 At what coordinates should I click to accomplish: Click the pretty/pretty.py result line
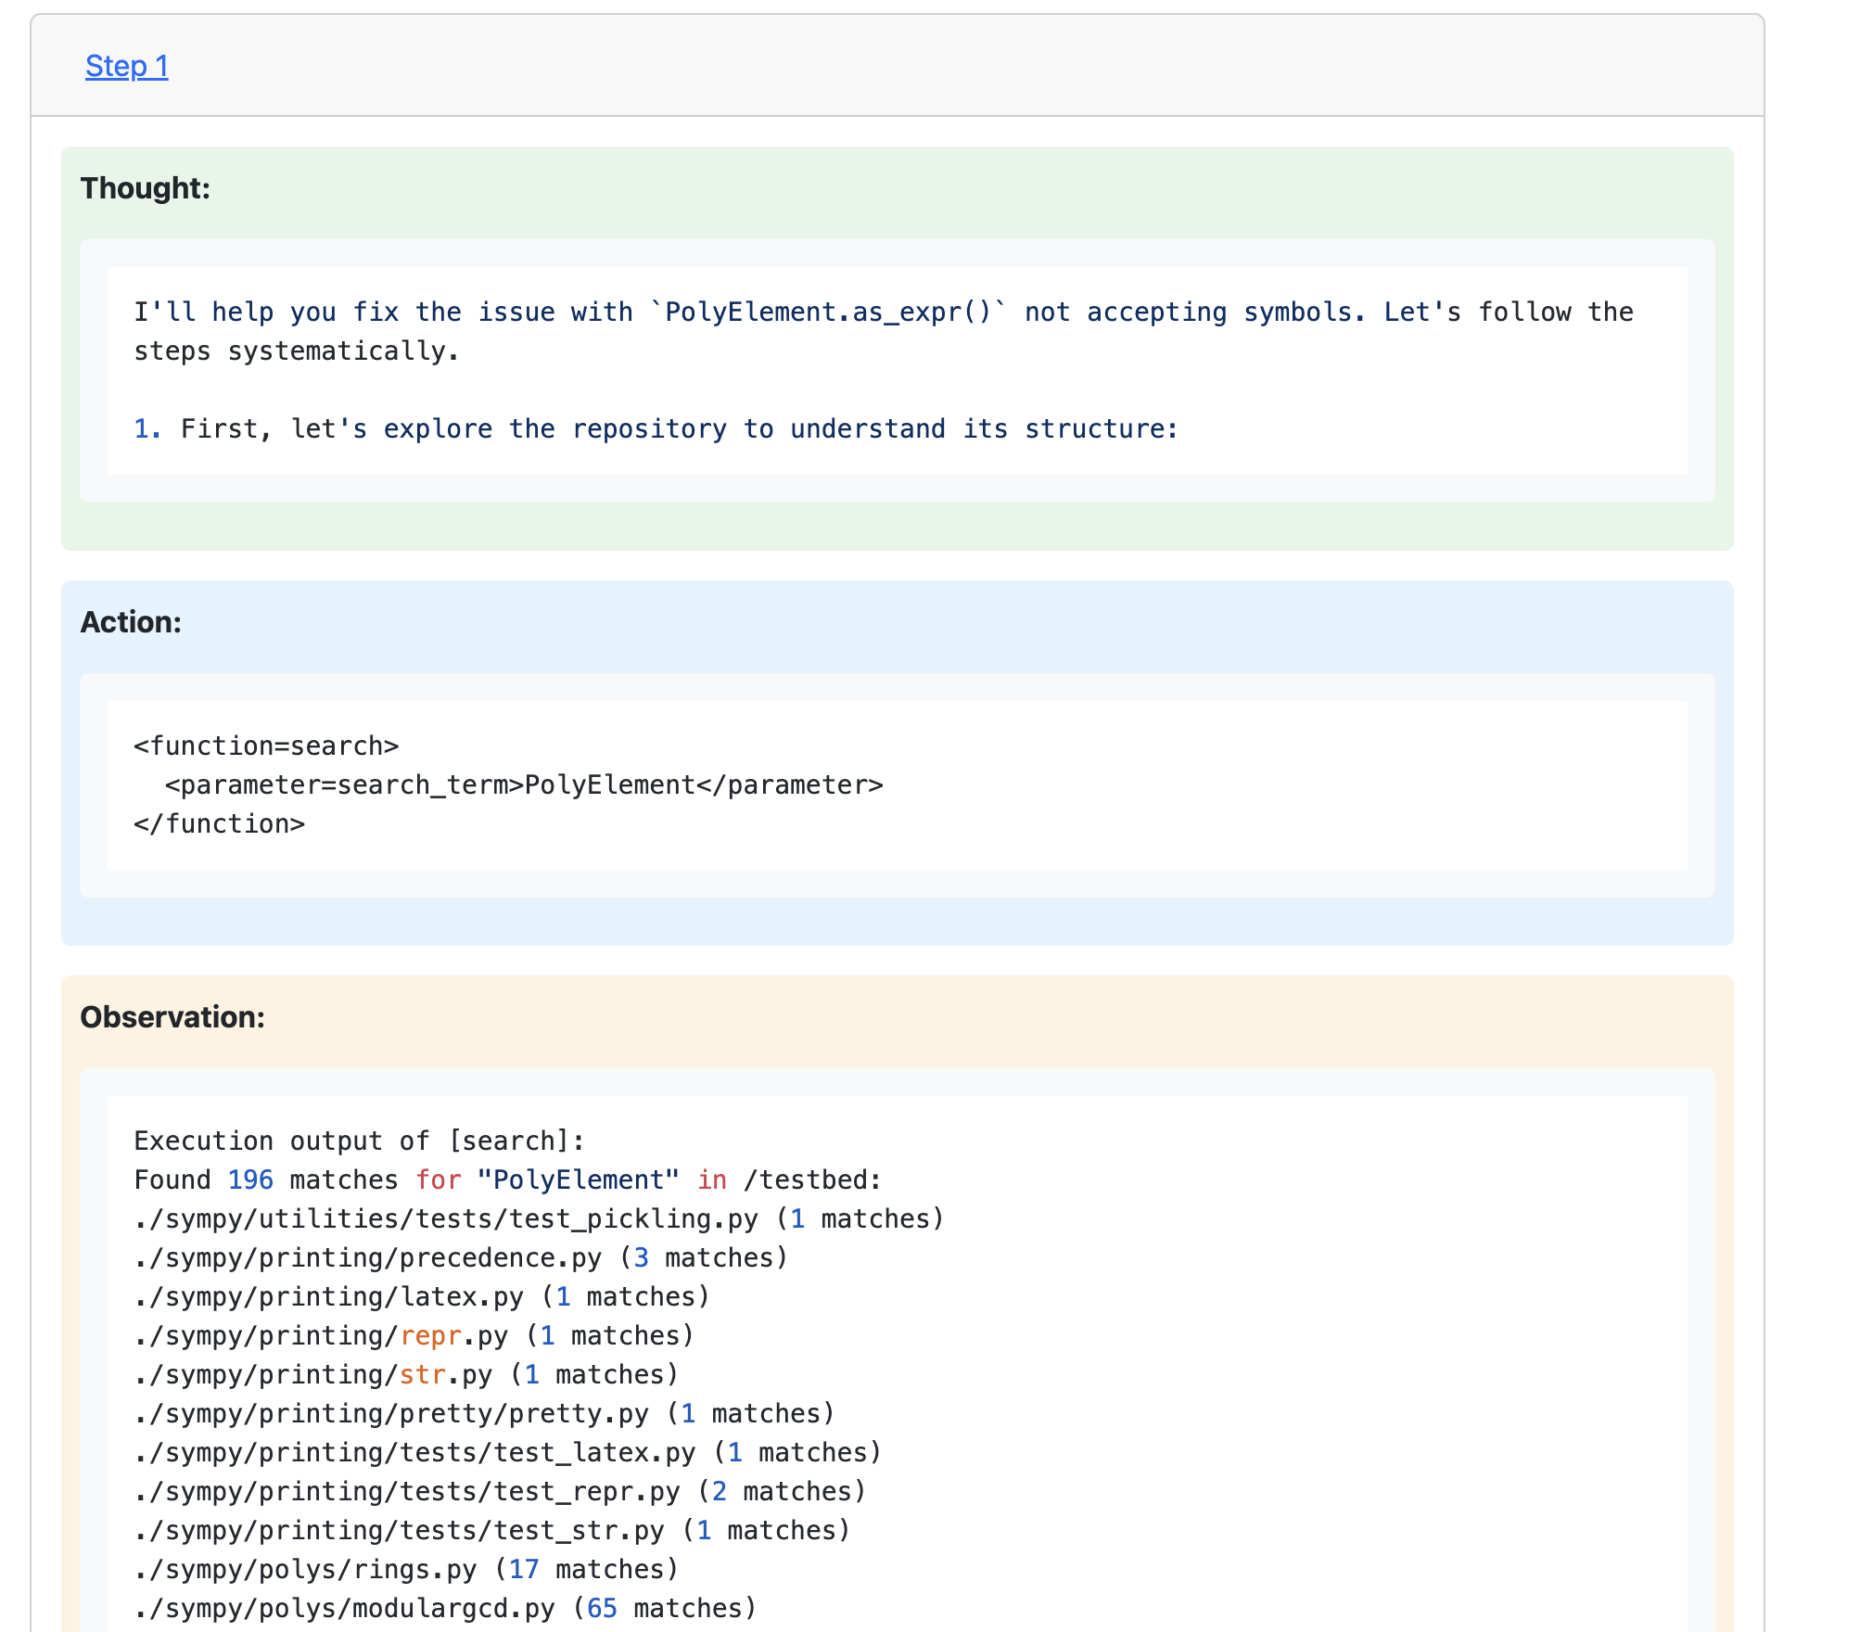tap(484, 1414)
